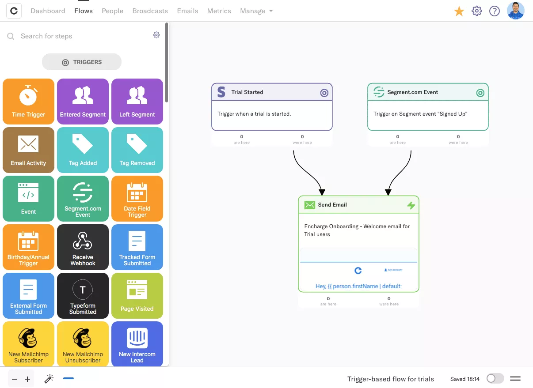The height and width of the screenshot is (388, 533).
Task: Select the Date Field Trigger tile
Action: pos(137,199)
